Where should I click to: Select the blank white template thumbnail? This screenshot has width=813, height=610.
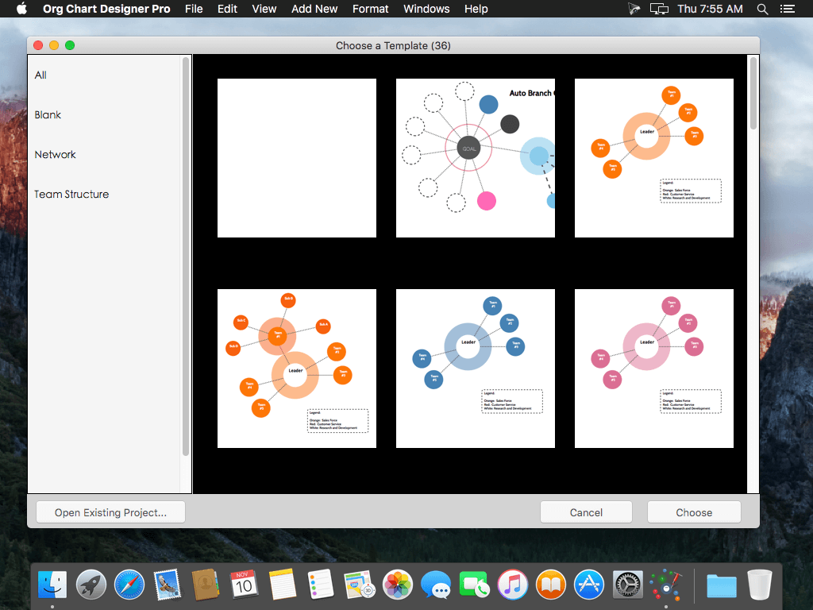[x=297, y=158]
